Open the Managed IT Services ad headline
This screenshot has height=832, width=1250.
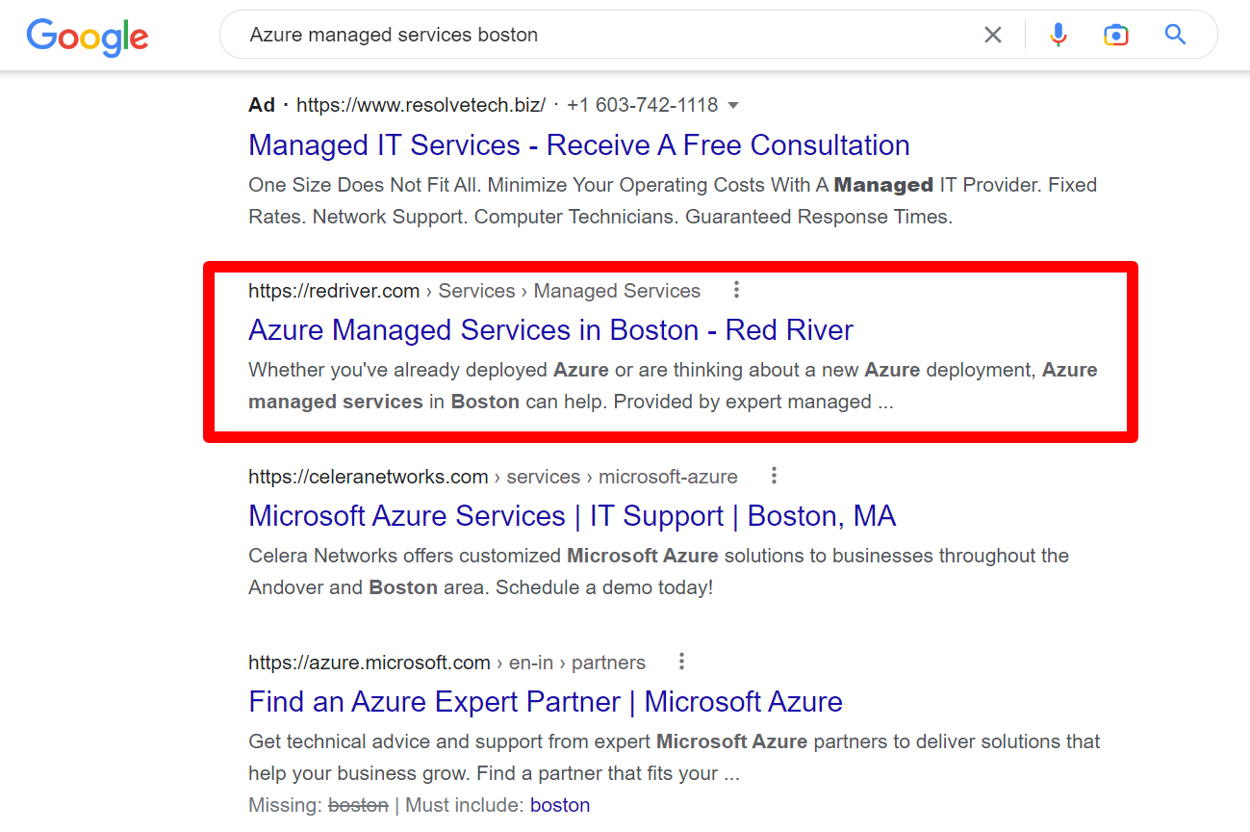click(x=578, y=144)
